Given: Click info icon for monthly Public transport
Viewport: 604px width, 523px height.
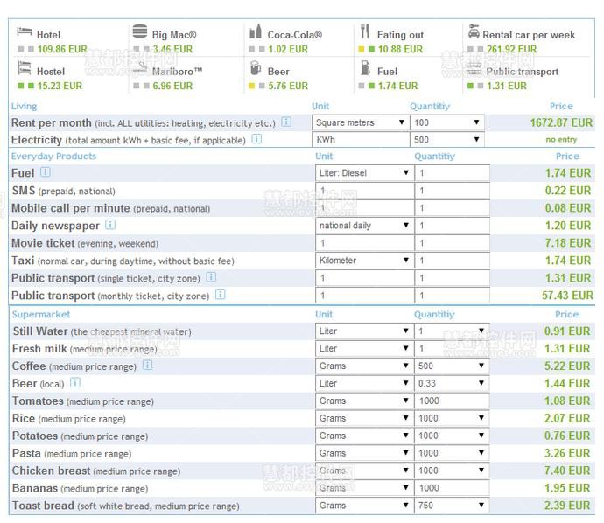Looking at the screenshot, I should [221, 296].
